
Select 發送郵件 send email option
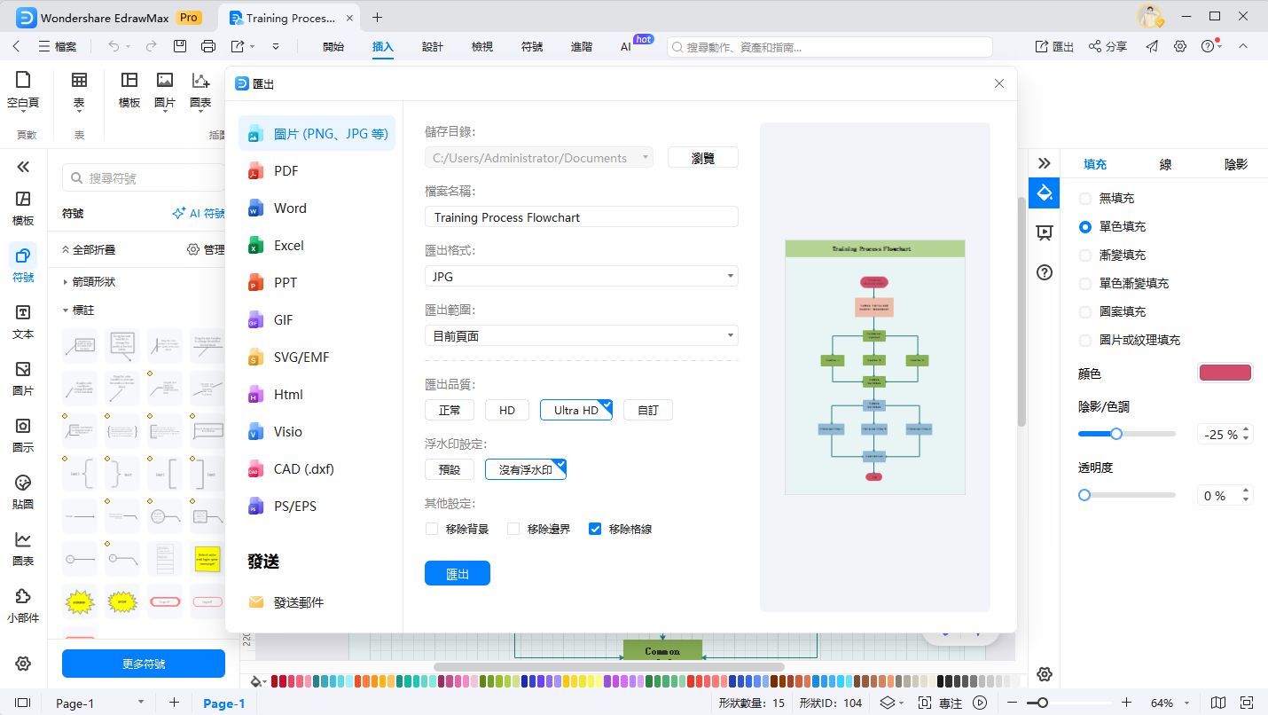click(x=298, y=602)
